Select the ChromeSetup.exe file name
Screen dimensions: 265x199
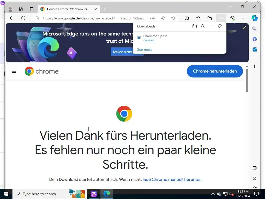click(155, 36)
